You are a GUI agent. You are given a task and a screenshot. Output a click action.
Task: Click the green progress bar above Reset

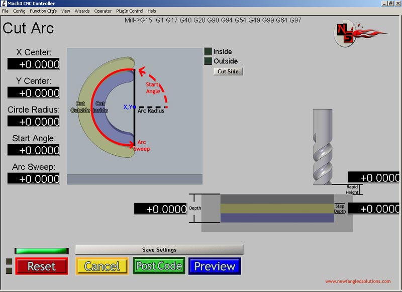click(42, 251)
